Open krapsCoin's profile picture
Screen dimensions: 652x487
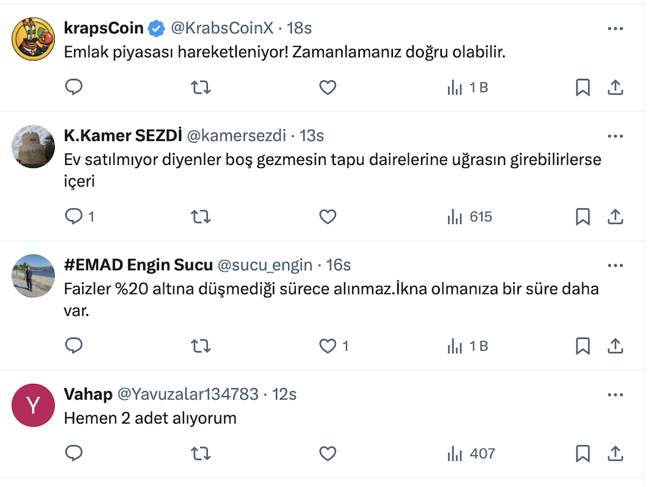point(34,40)
